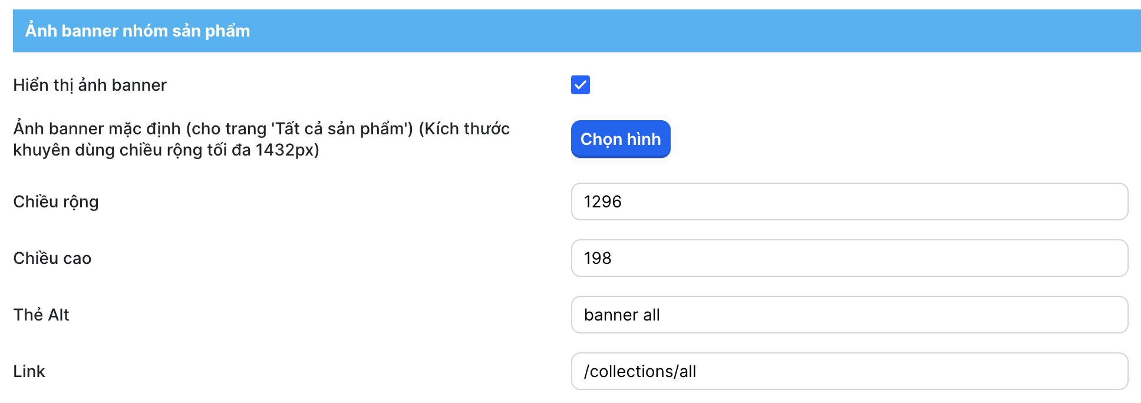Image resolution: width=1141 pixels, height=403 pixels.
Task: Click the '/collections/all' link value
Action: point(640,371)
